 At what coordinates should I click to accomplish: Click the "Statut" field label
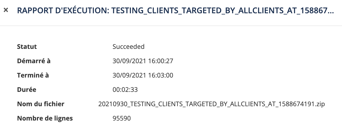pyautogui.click(x=27, y=47)
